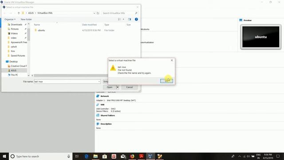
Task: Open Videos in navigation pane
Action: pos(14,33)
